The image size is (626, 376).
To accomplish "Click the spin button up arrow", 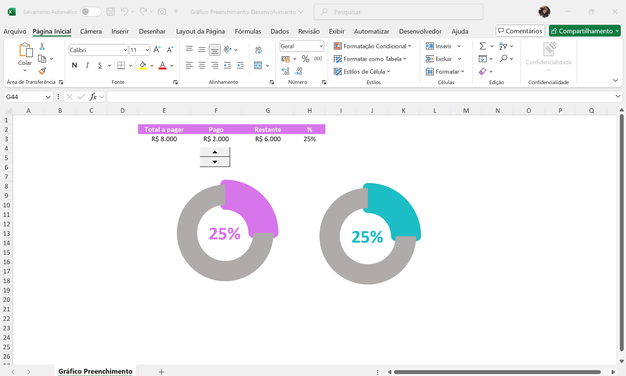I will pos(215,152).
